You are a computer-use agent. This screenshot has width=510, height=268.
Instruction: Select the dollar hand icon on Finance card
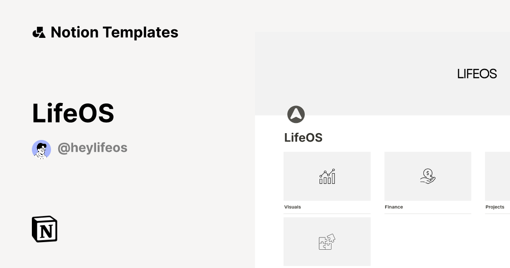428,177
